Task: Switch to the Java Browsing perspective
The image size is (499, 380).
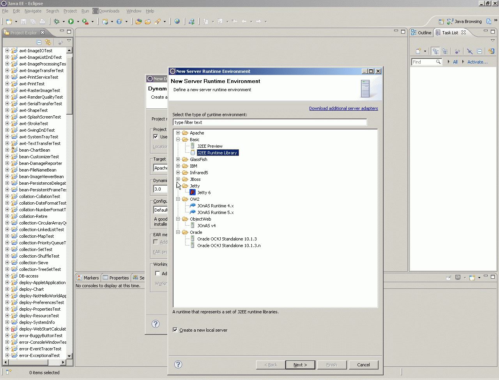Action: (464, 21)
